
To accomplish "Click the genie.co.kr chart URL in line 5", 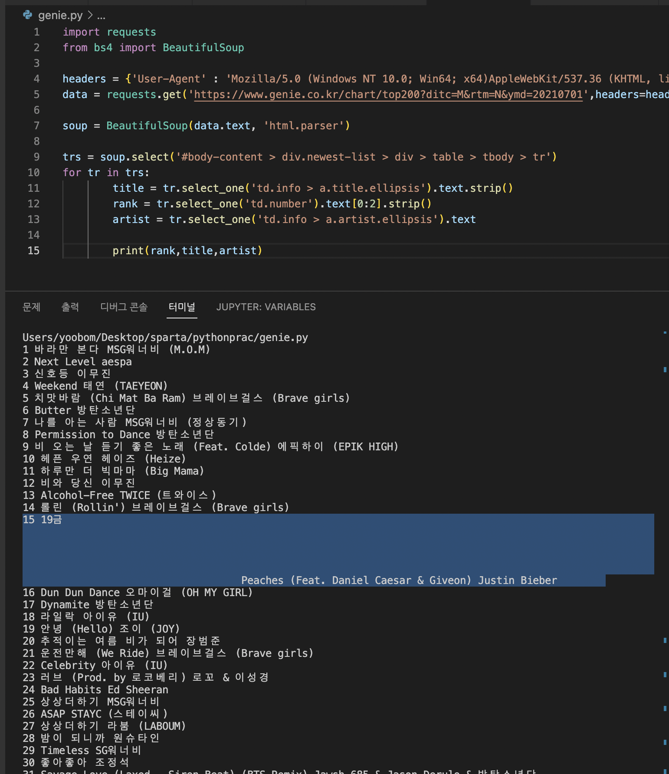I will [388, 95].
